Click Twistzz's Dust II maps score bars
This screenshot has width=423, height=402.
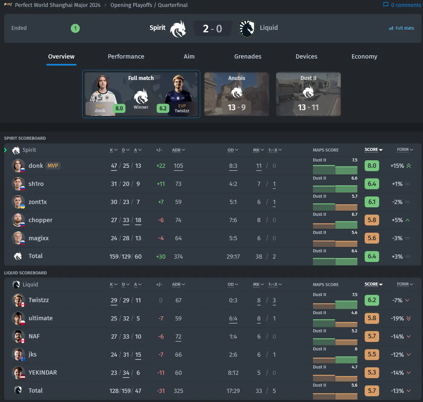tap(335, 305)
